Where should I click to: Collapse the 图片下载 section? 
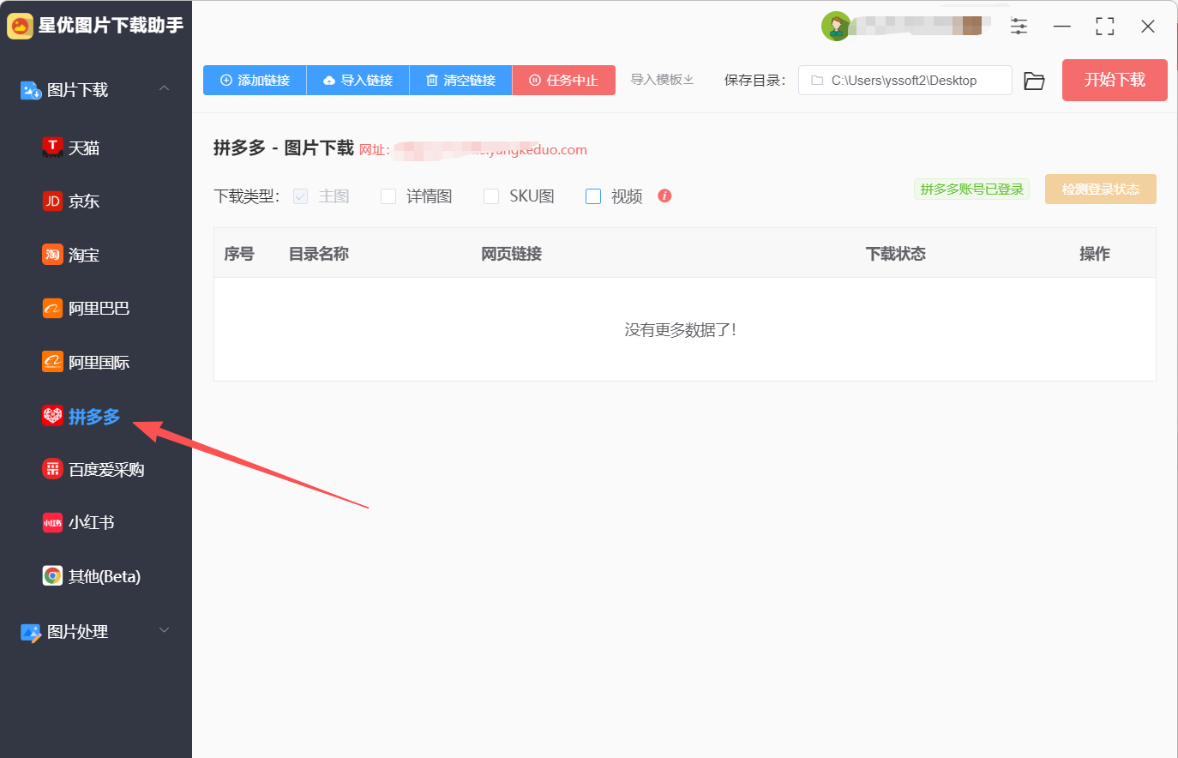point(164,89)
